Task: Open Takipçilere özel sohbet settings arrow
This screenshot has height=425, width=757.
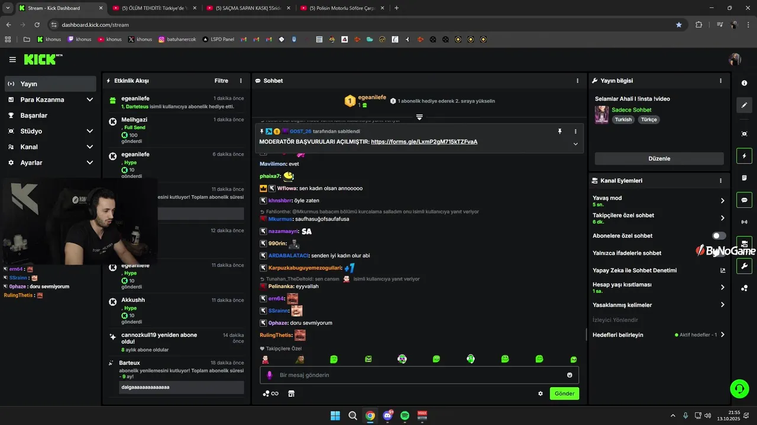Action: [x=722, y=218]
